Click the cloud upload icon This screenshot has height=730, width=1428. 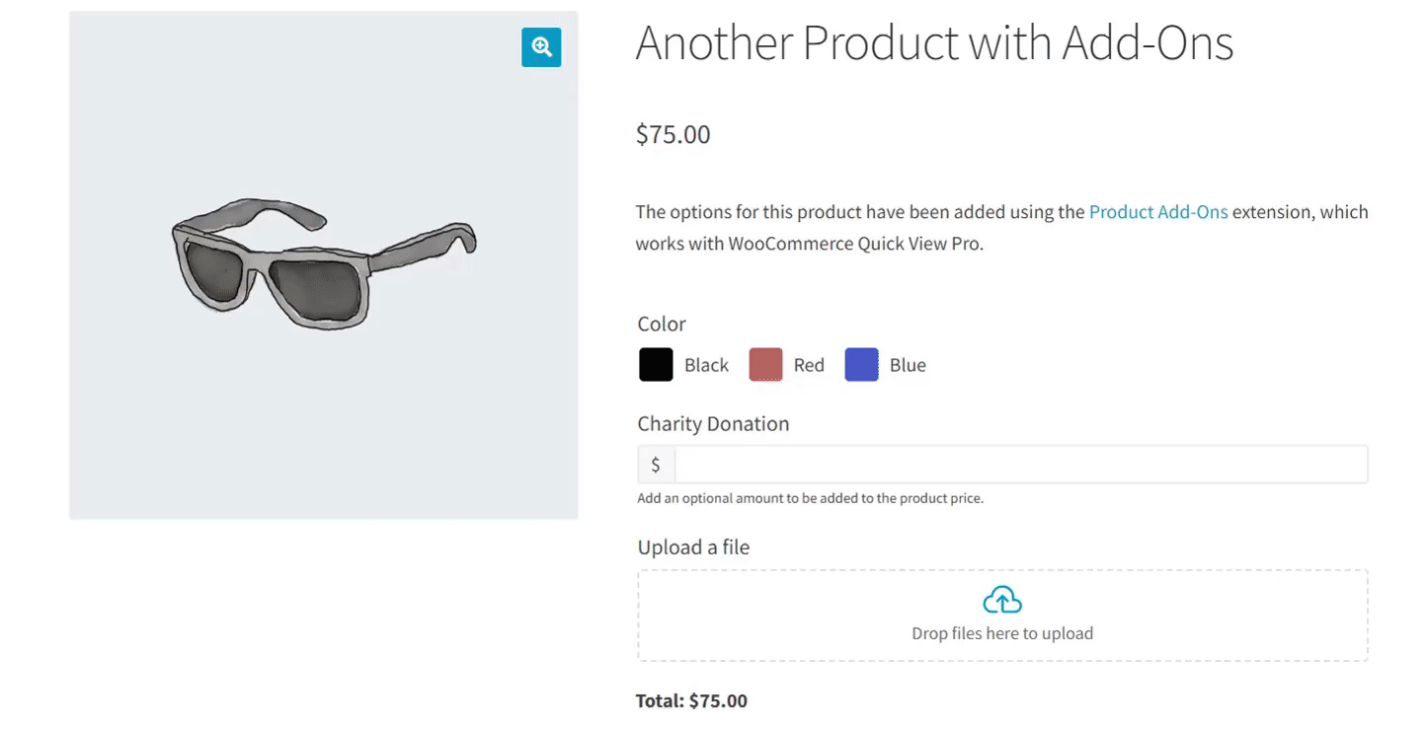1002,600
